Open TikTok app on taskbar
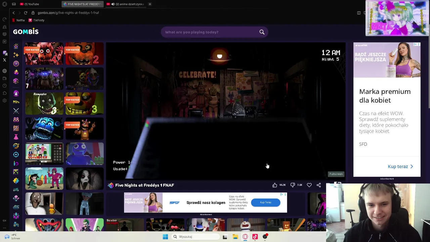The height and width of the screenshot is (242, 430). click(x=255, y=237)
